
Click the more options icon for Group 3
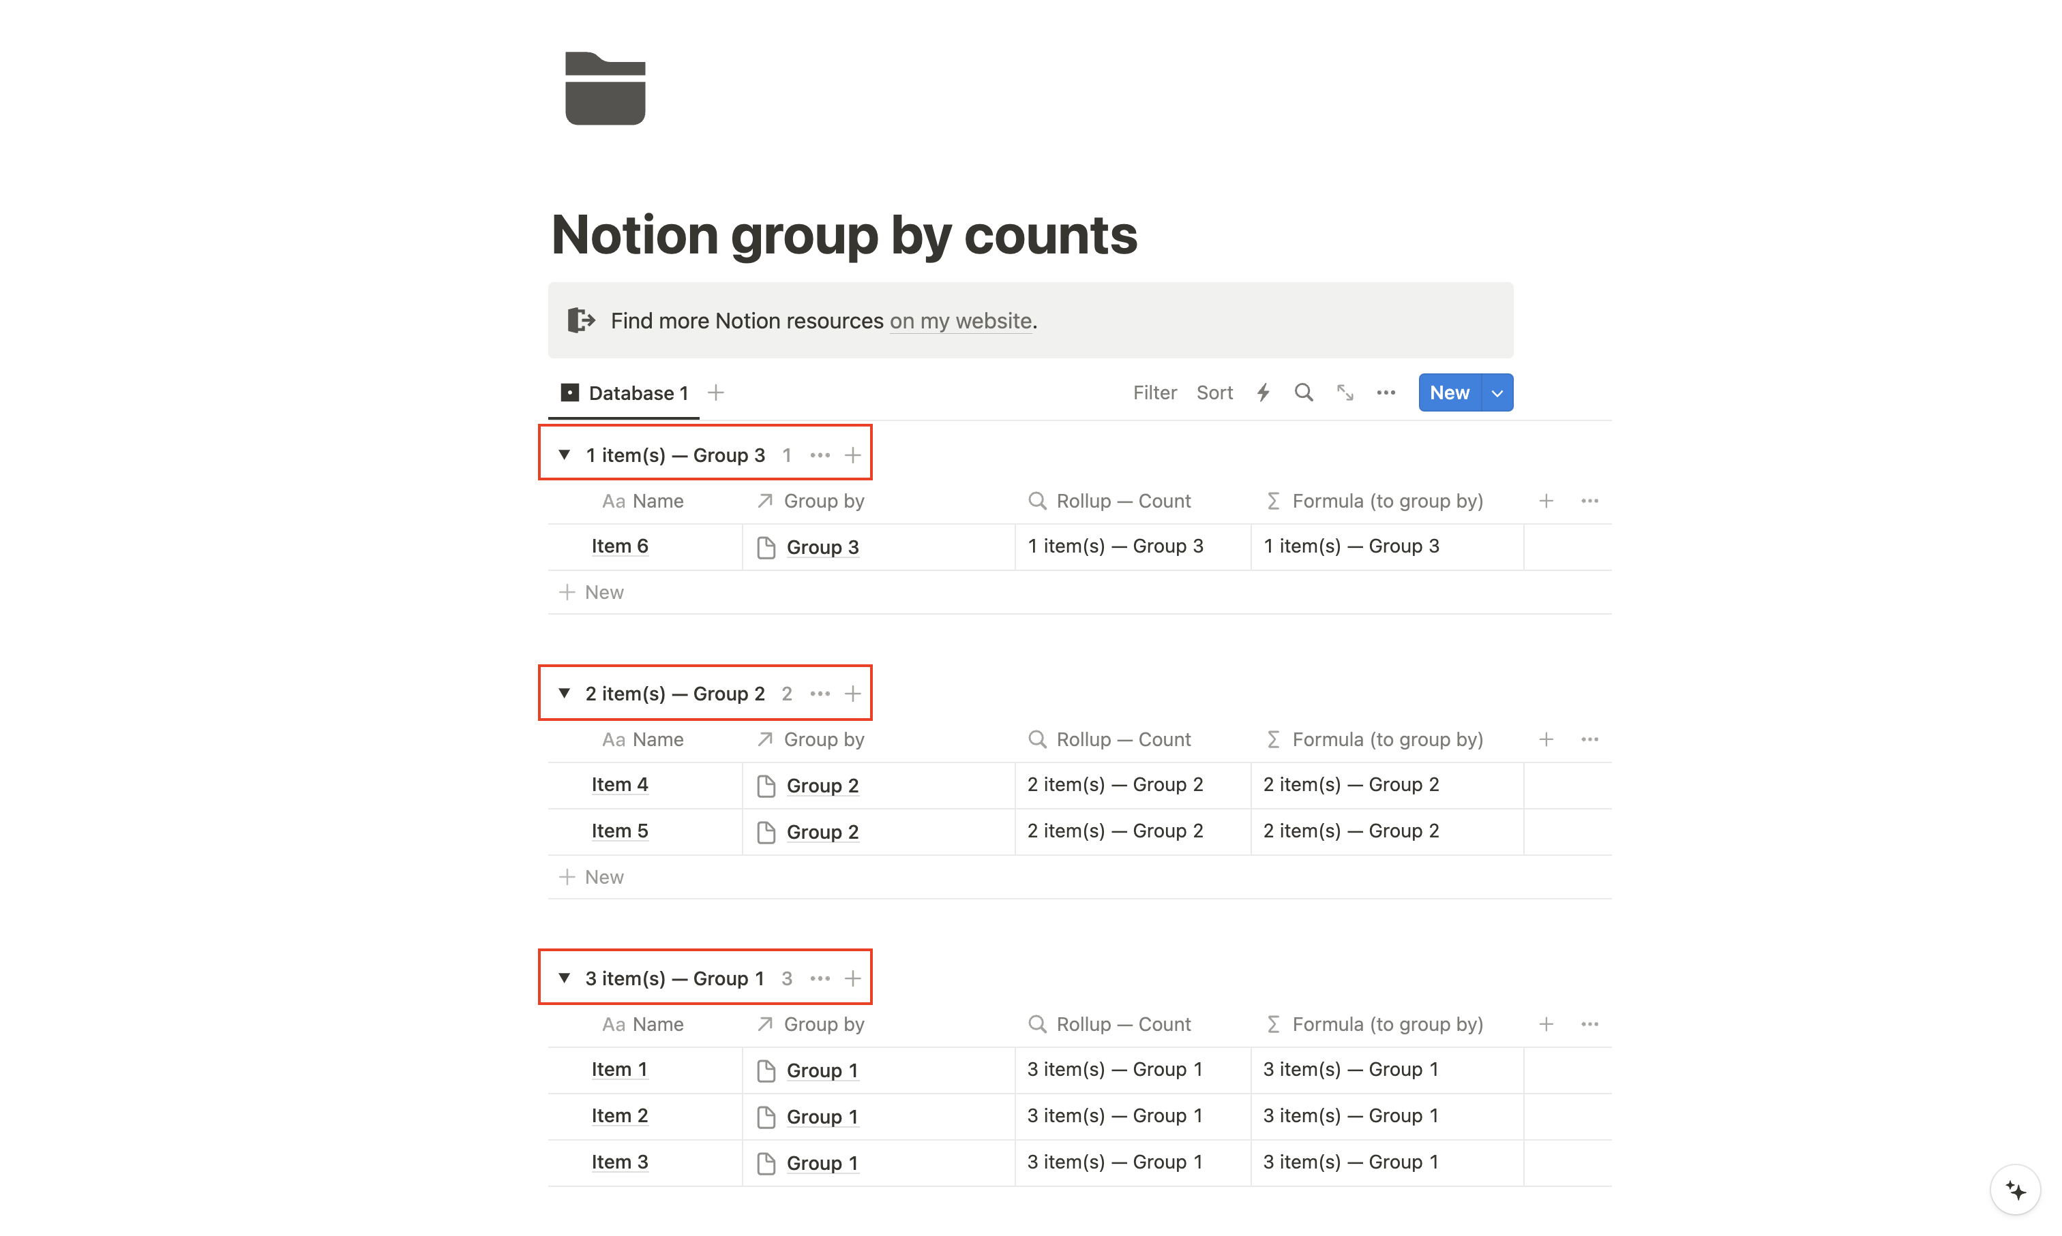tap(820, 454)
